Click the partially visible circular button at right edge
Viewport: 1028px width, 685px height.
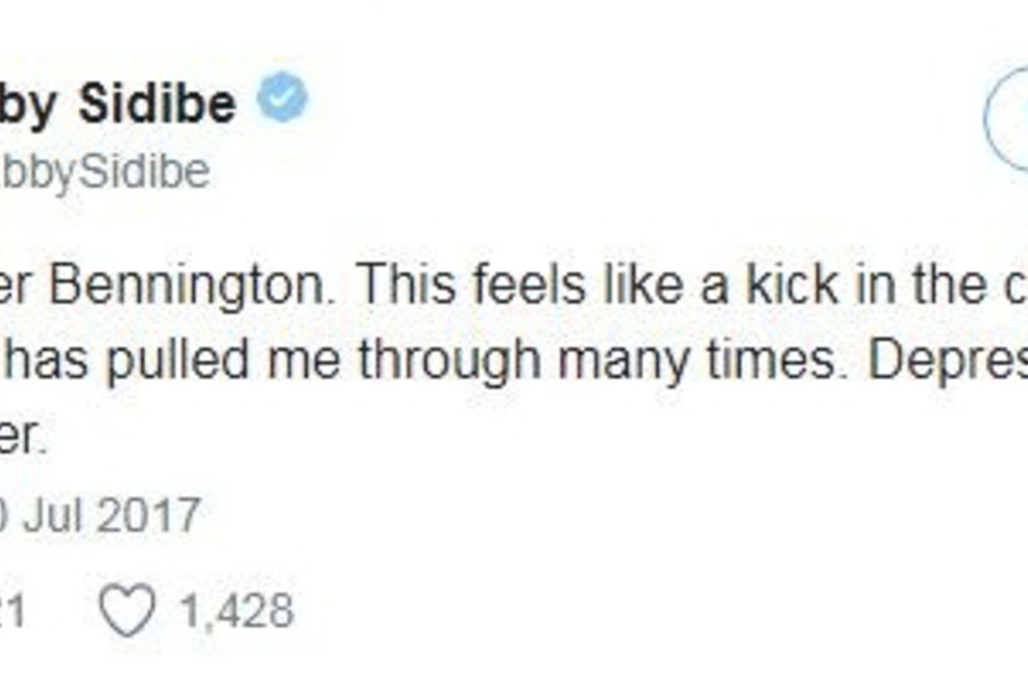pyautogui.click(x=1007, y=119)
